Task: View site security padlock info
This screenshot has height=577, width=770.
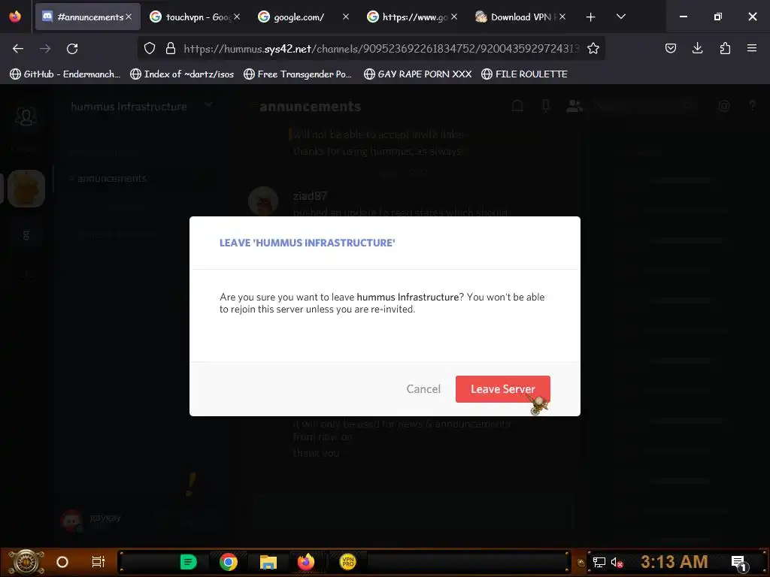Action: (x=171, y=48)
